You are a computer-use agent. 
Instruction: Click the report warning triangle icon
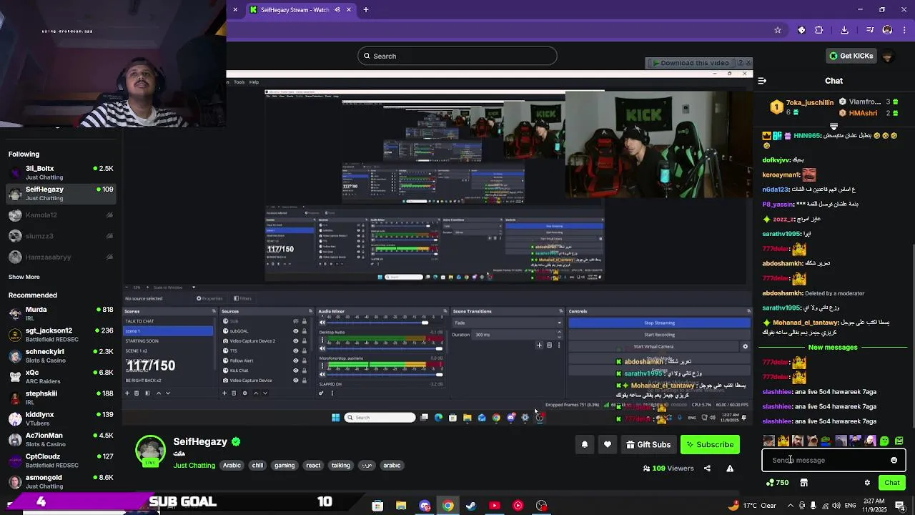tap(730, 469)
